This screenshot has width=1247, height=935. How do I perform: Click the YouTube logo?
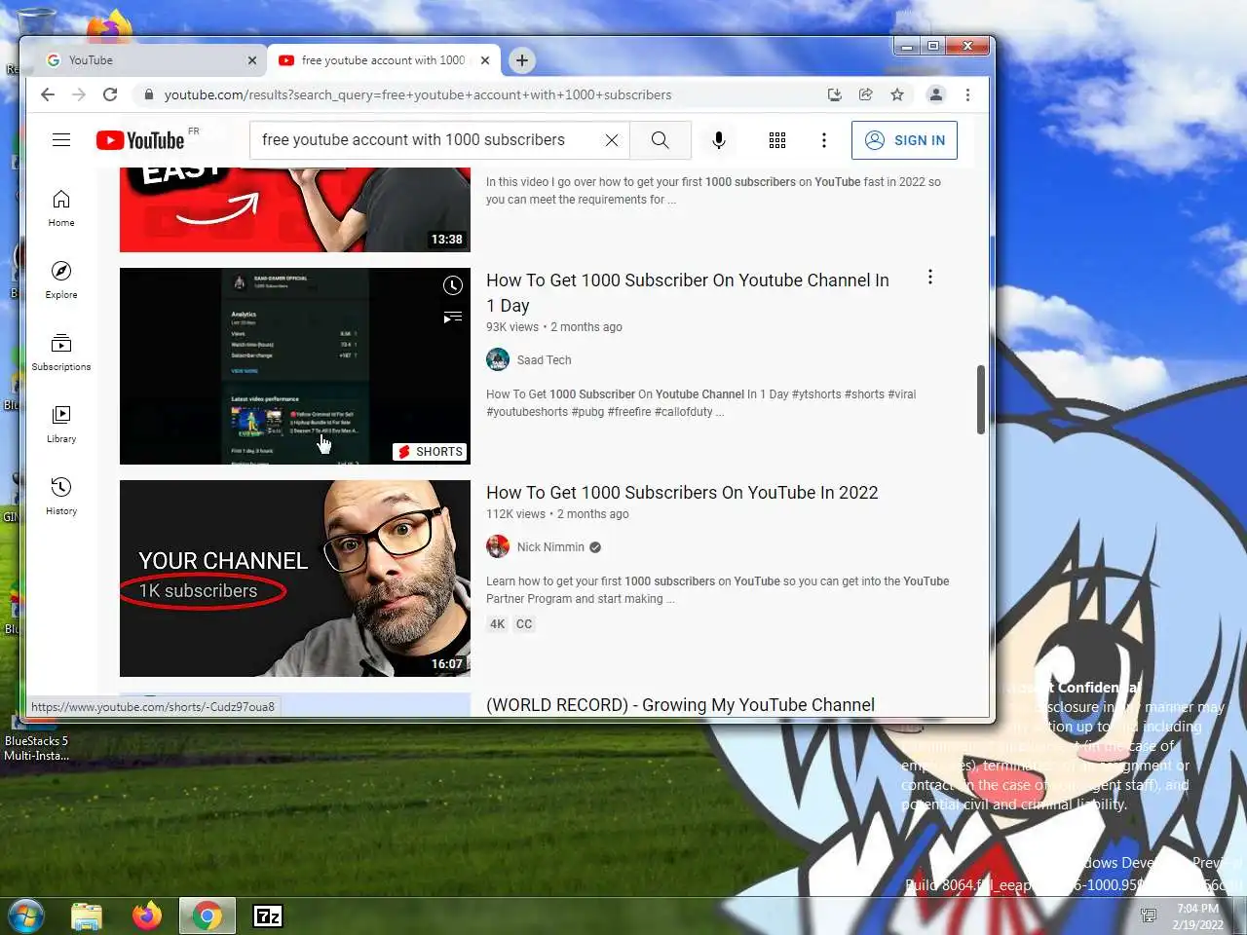pyautogui.click(x=140, y=140)
